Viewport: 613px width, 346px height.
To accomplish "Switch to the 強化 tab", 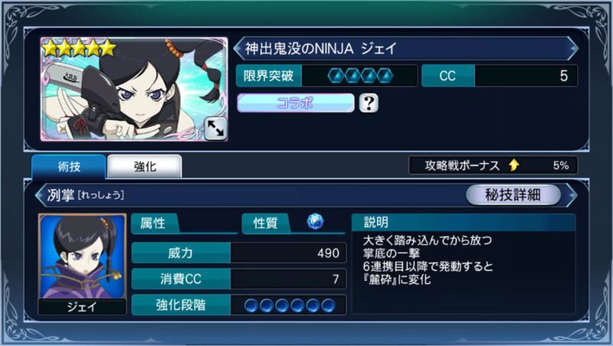I will point(145,167).
